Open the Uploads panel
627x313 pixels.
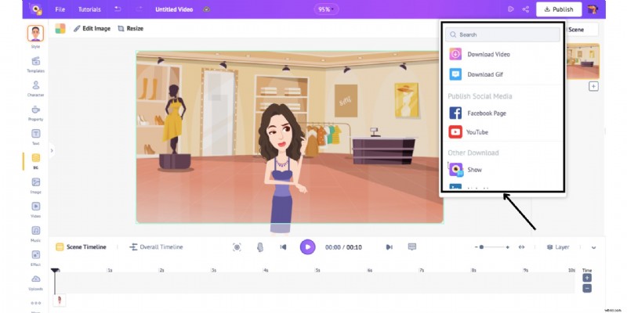coord(35,282)
